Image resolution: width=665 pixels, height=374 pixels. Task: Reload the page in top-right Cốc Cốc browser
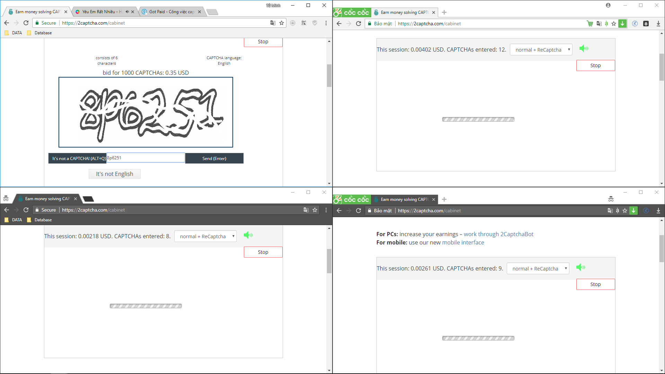tap(358, 24)
